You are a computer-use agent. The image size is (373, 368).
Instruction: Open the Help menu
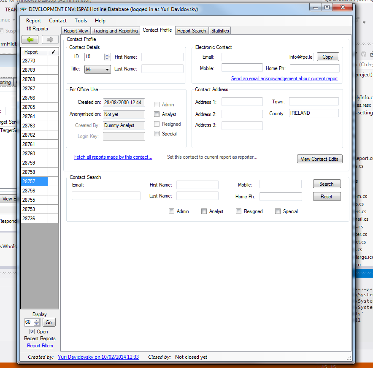point(100,21)
